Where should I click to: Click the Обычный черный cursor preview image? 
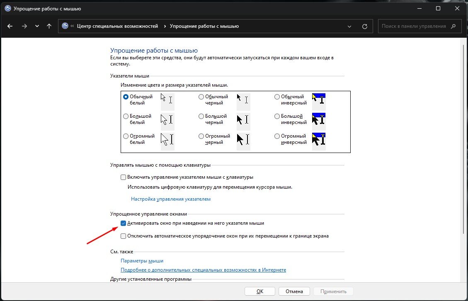click(x=243, y=102)
